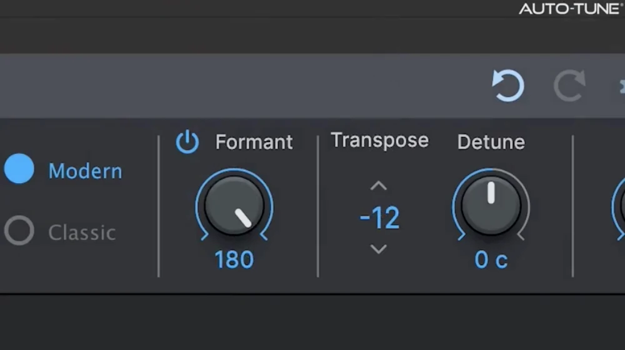Click the Detune heading label
The image size is (625, 350).
491,142
